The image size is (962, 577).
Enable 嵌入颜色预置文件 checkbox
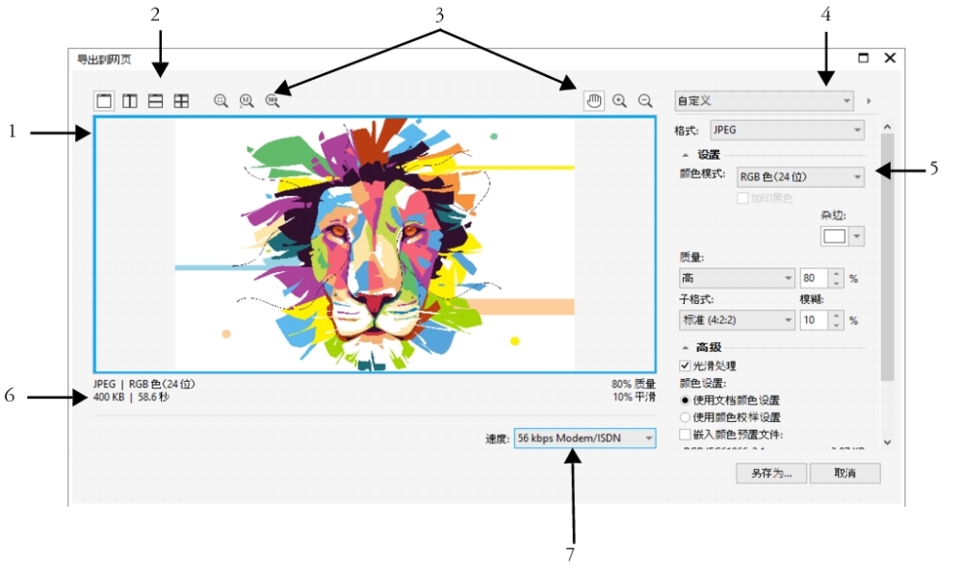(686, 435)
